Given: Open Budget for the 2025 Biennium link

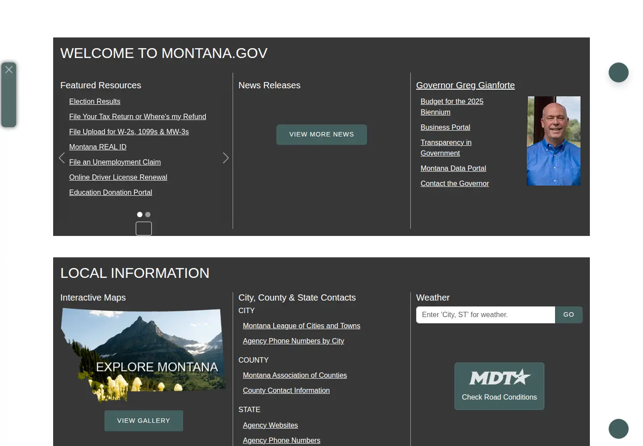Looking at the screenshot, I should click(452, 107).
